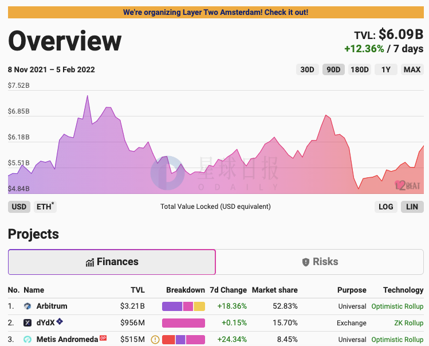The image size is (429, 346).
Task: Click dYdX's 15.70% market share
Action: (x=285, y=323)
